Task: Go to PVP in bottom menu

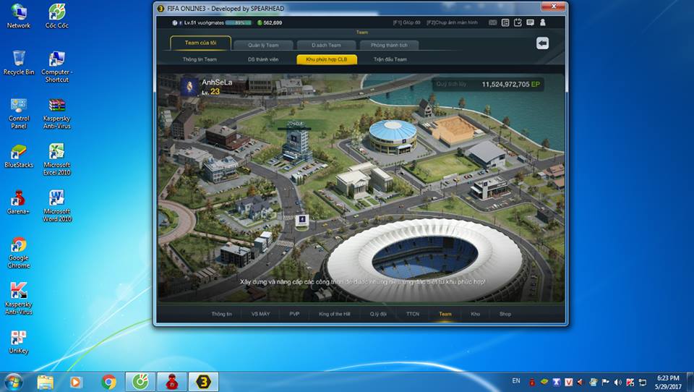Action: (x=294, y=314)
